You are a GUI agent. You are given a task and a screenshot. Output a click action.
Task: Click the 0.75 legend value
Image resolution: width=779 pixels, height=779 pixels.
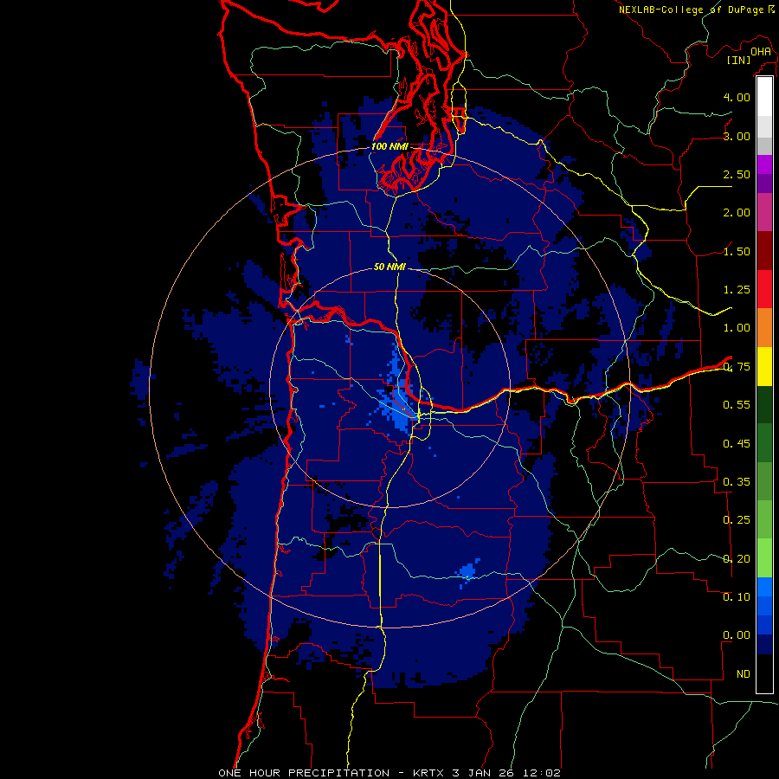[737, 367]
